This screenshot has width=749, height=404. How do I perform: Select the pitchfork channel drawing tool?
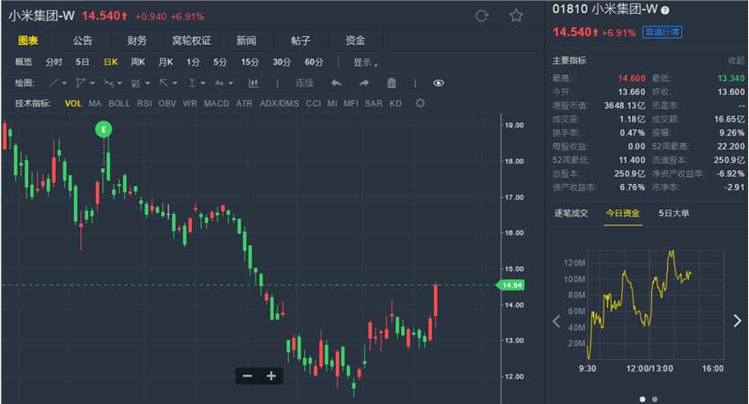(81, 83)
